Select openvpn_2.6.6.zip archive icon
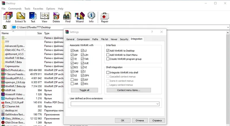The height and width of the screenshot is (126, 230). [3, 82]
